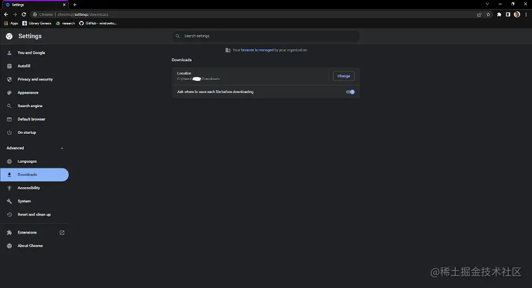
Task: Open Reset and clean up
Action: pyautogui.click(x=34, y=214)
